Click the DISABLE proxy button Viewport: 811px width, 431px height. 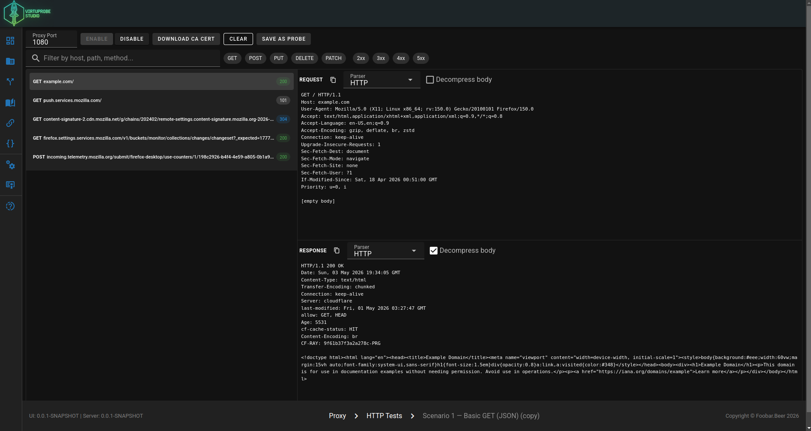tap(132, 39)
